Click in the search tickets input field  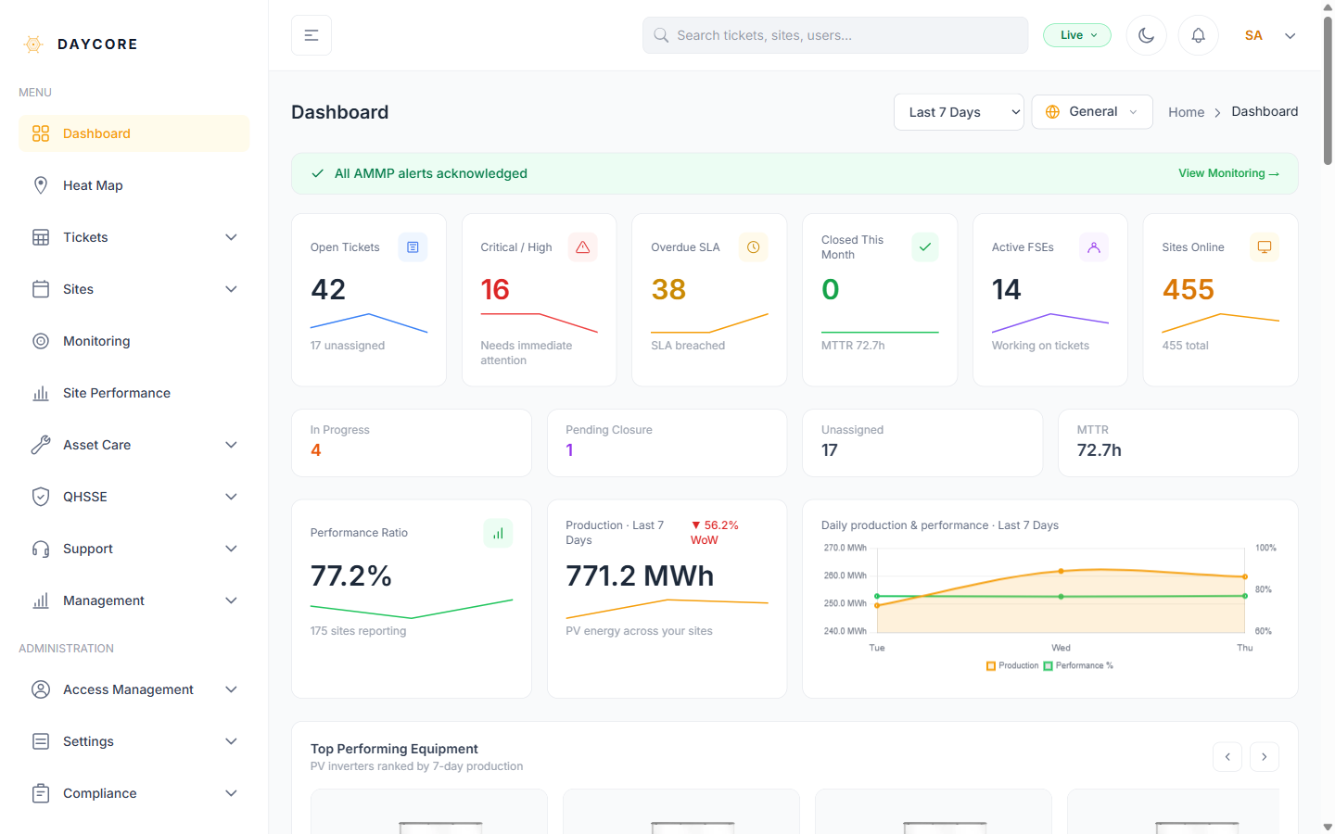[x=835, y=35]
